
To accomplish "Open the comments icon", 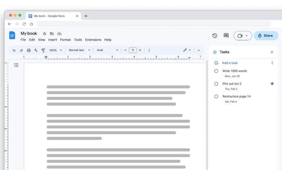I will [226, 36].
